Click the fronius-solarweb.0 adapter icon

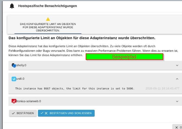14,101
